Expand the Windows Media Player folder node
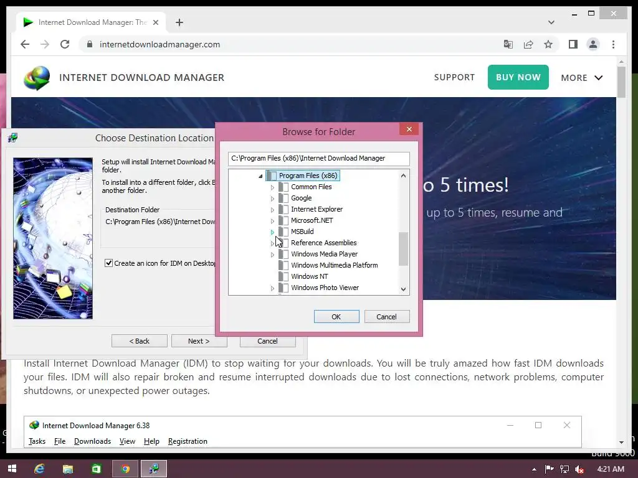638x478 pixels. pos(272,255)
